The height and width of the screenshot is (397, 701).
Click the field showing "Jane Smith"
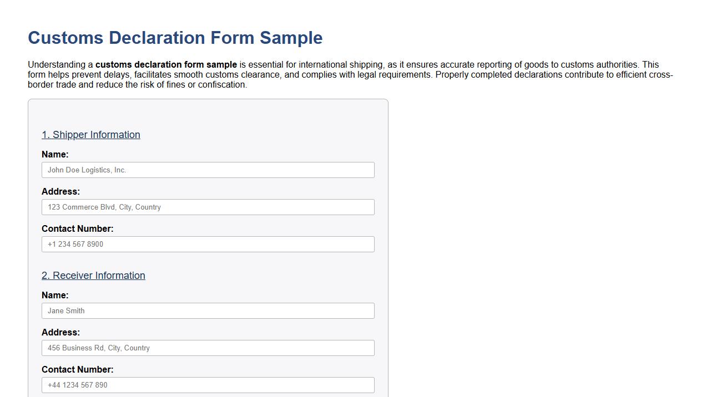click(x=208, y=311)
